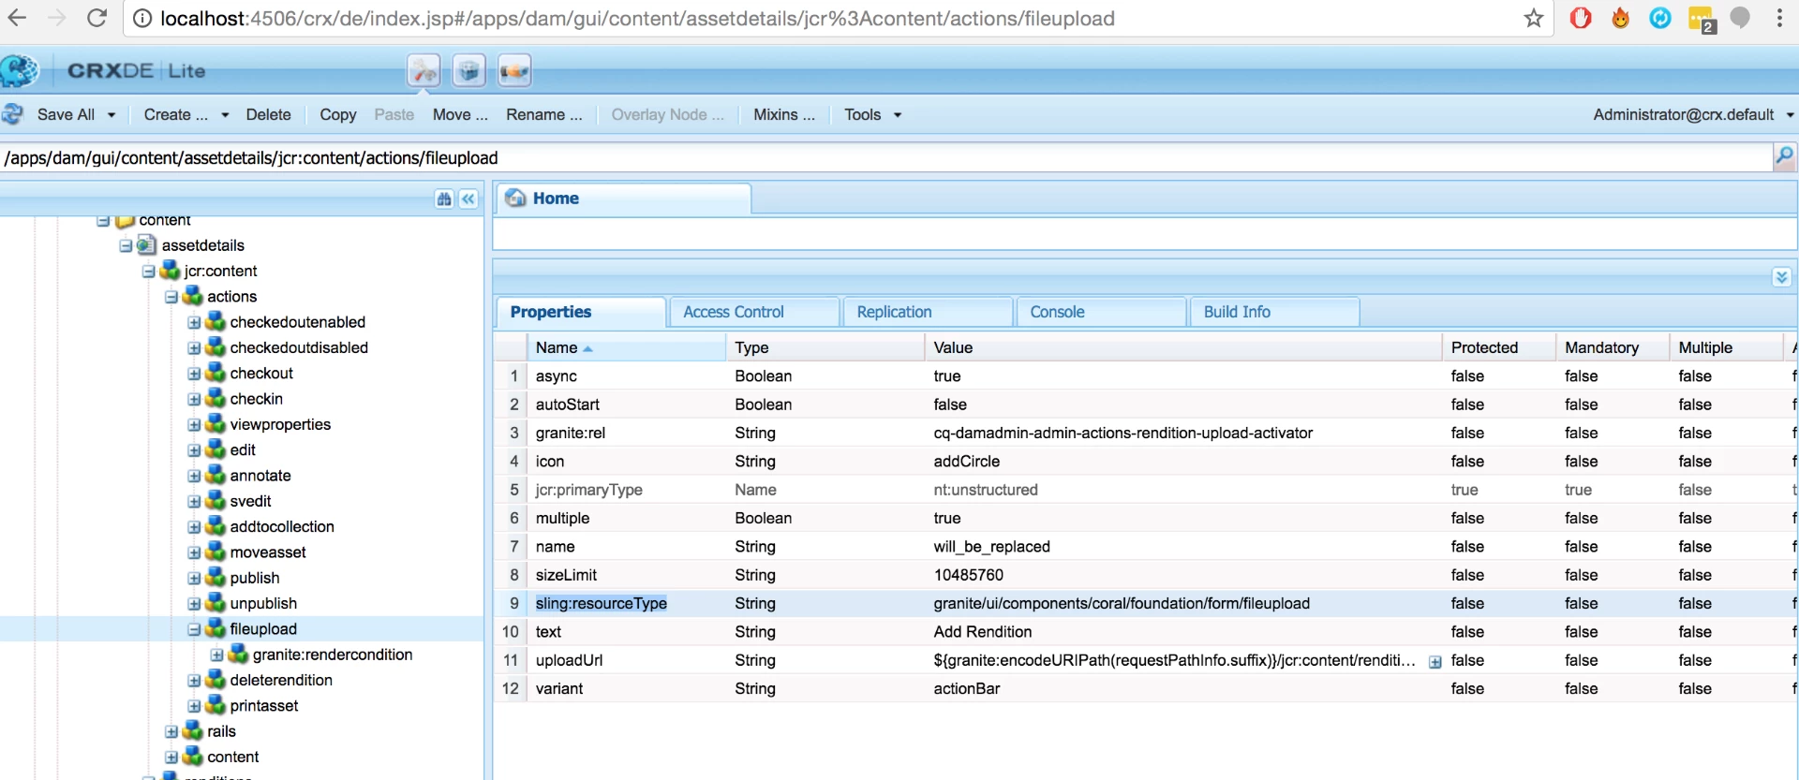Screen dimensions: 1799x780
Task: Select the addtocollection tree node
Action: coord(282,527)
